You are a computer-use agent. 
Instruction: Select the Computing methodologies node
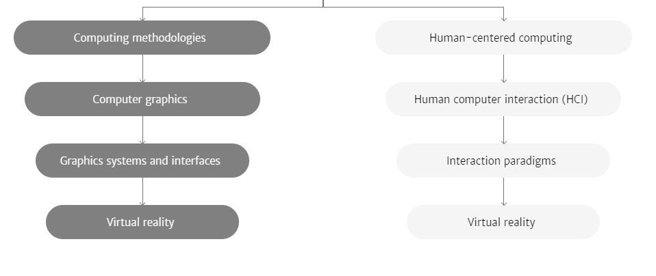coord(142,38)
